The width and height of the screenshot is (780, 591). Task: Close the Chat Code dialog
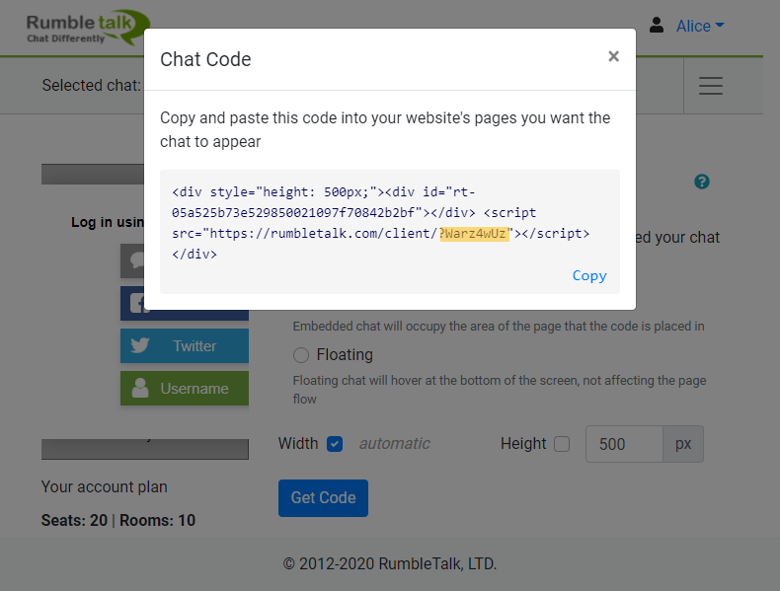pos(613,57)
